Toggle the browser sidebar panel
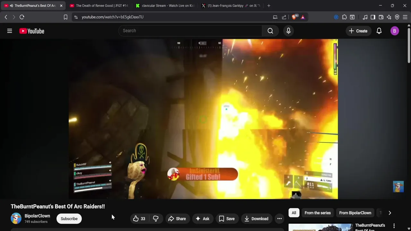This screenshot has width=411, height=231. coord(373,17)
